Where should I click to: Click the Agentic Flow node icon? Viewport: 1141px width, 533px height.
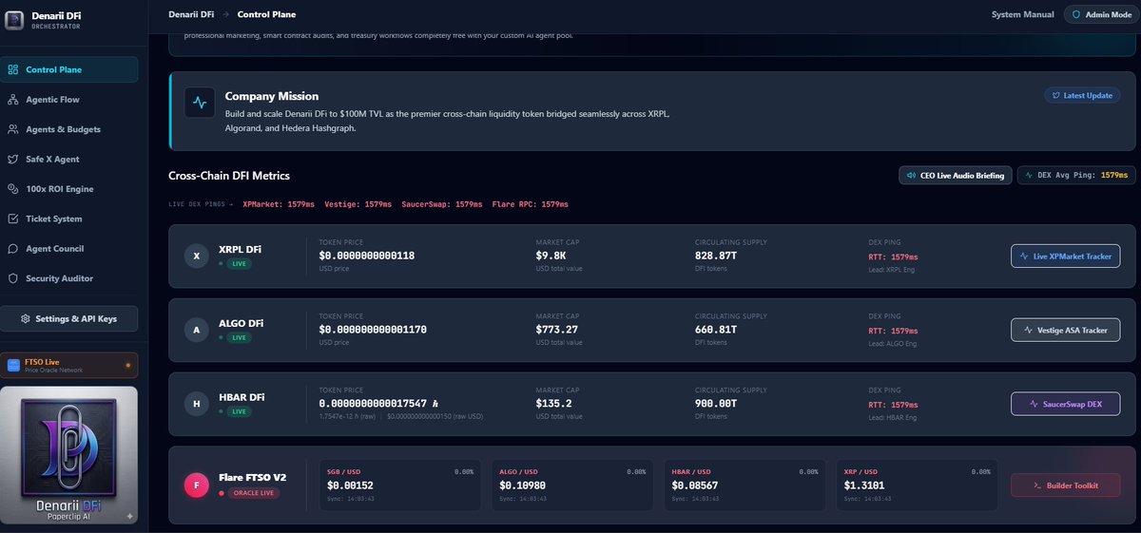[x=13, y=100]
